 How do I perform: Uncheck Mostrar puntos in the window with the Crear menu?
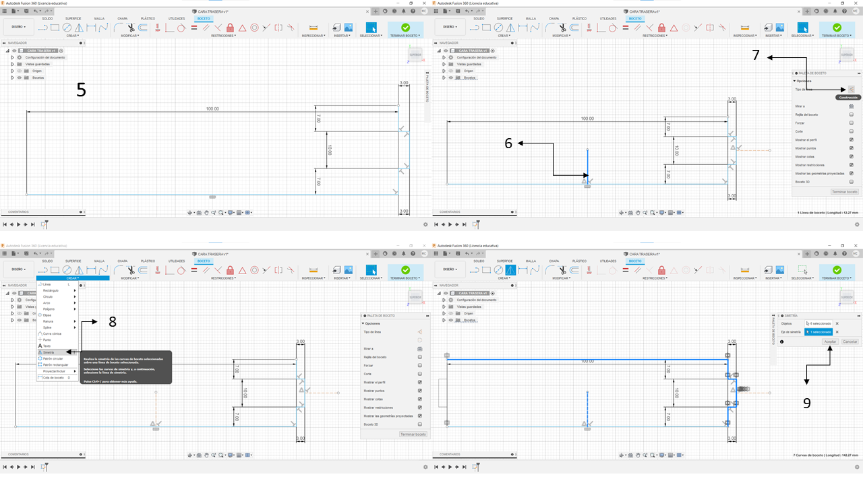(419, 391)
